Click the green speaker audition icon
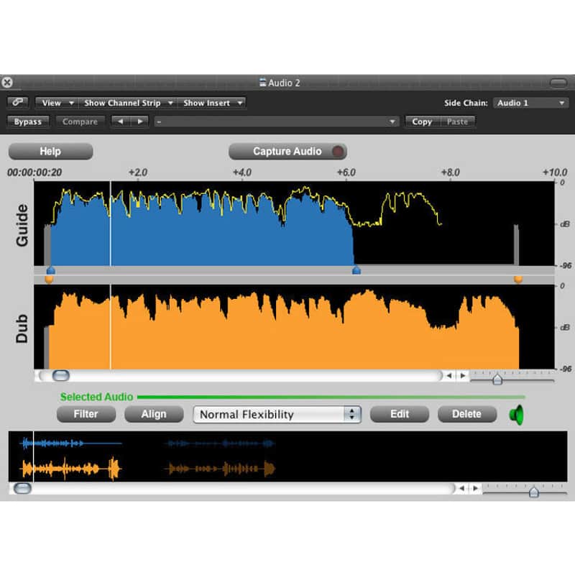The height and width of the screenshot is (575, 575). click(x=517, y=415)
